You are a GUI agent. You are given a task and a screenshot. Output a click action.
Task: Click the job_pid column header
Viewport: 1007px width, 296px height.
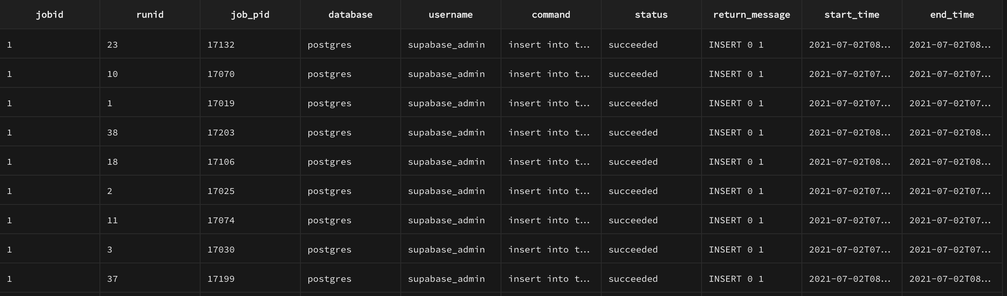250,15
